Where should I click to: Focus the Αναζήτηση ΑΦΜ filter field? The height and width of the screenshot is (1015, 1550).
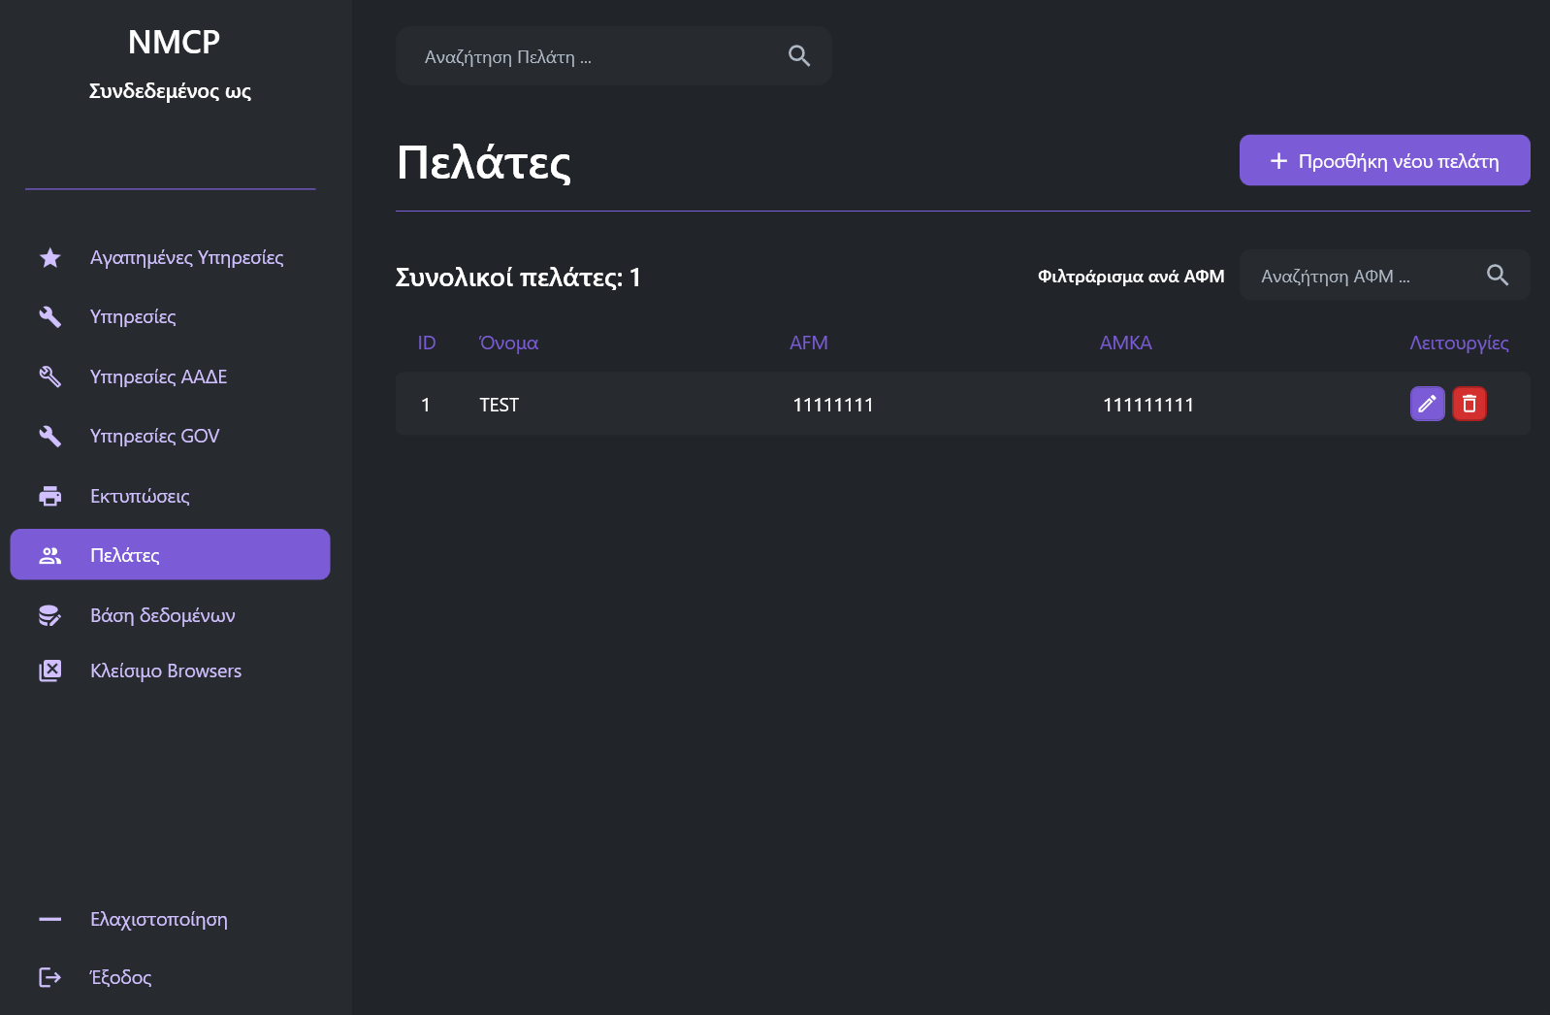pos(1363,276)
